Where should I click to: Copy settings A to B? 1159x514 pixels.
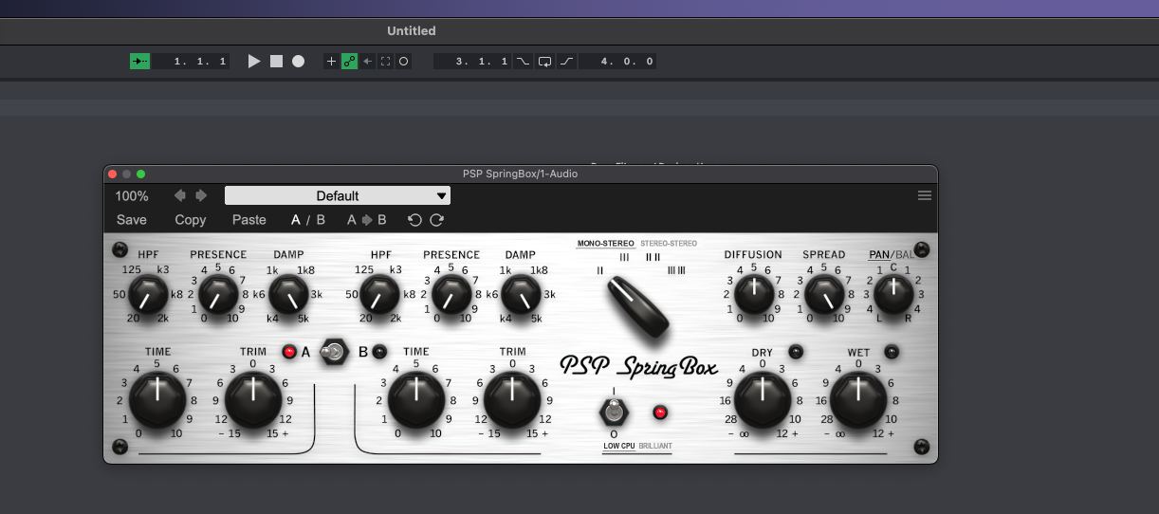(367, 219)
